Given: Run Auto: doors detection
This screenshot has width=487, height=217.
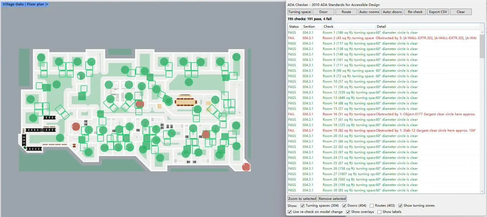Looking at the screenshot, I should [392, 12].
